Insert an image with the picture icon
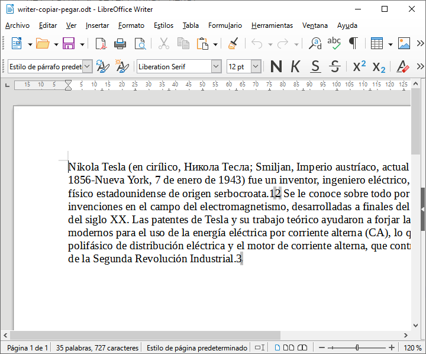Screen dimensions: 426x354 pos(404,43)
